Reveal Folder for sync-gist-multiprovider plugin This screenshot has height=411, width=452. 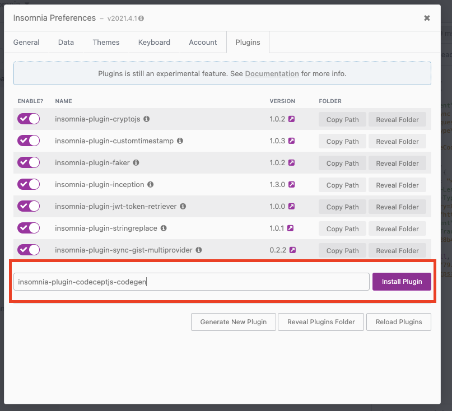click(x=397, y=250)
